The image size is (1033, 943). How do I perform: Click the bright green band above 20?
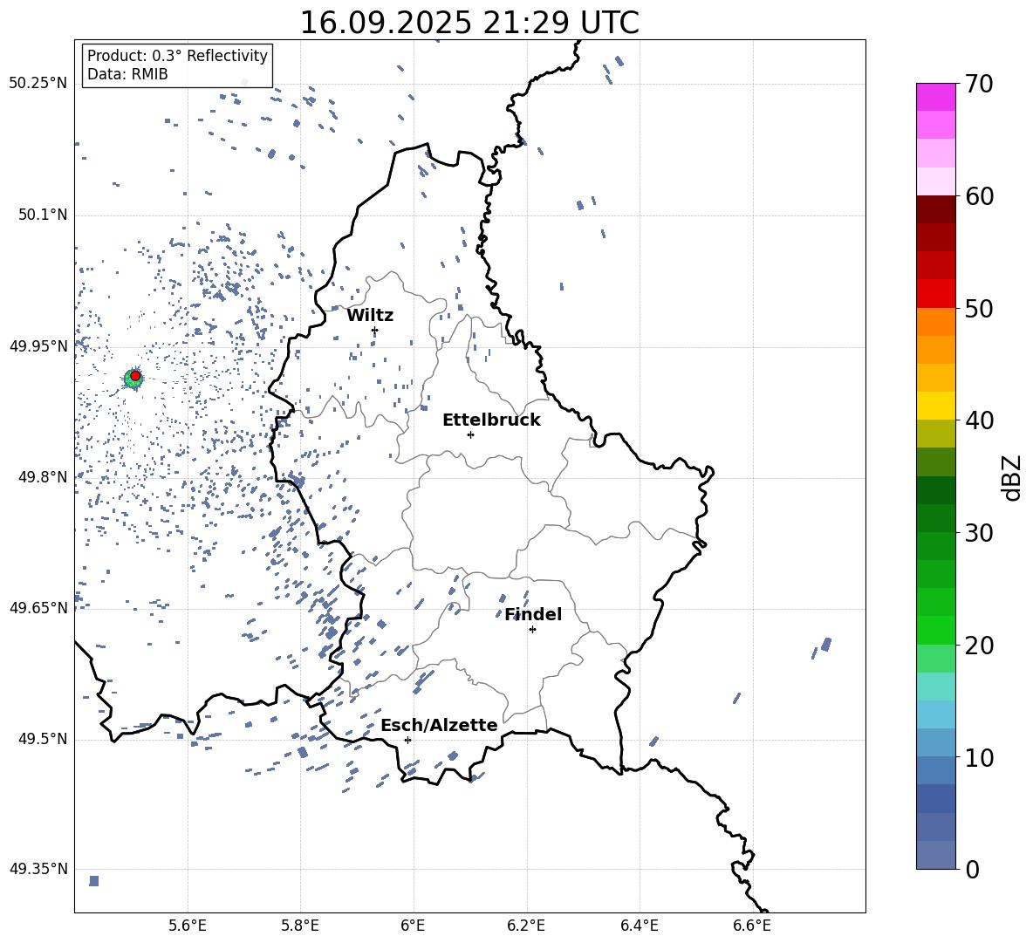[x=935, y=630]
